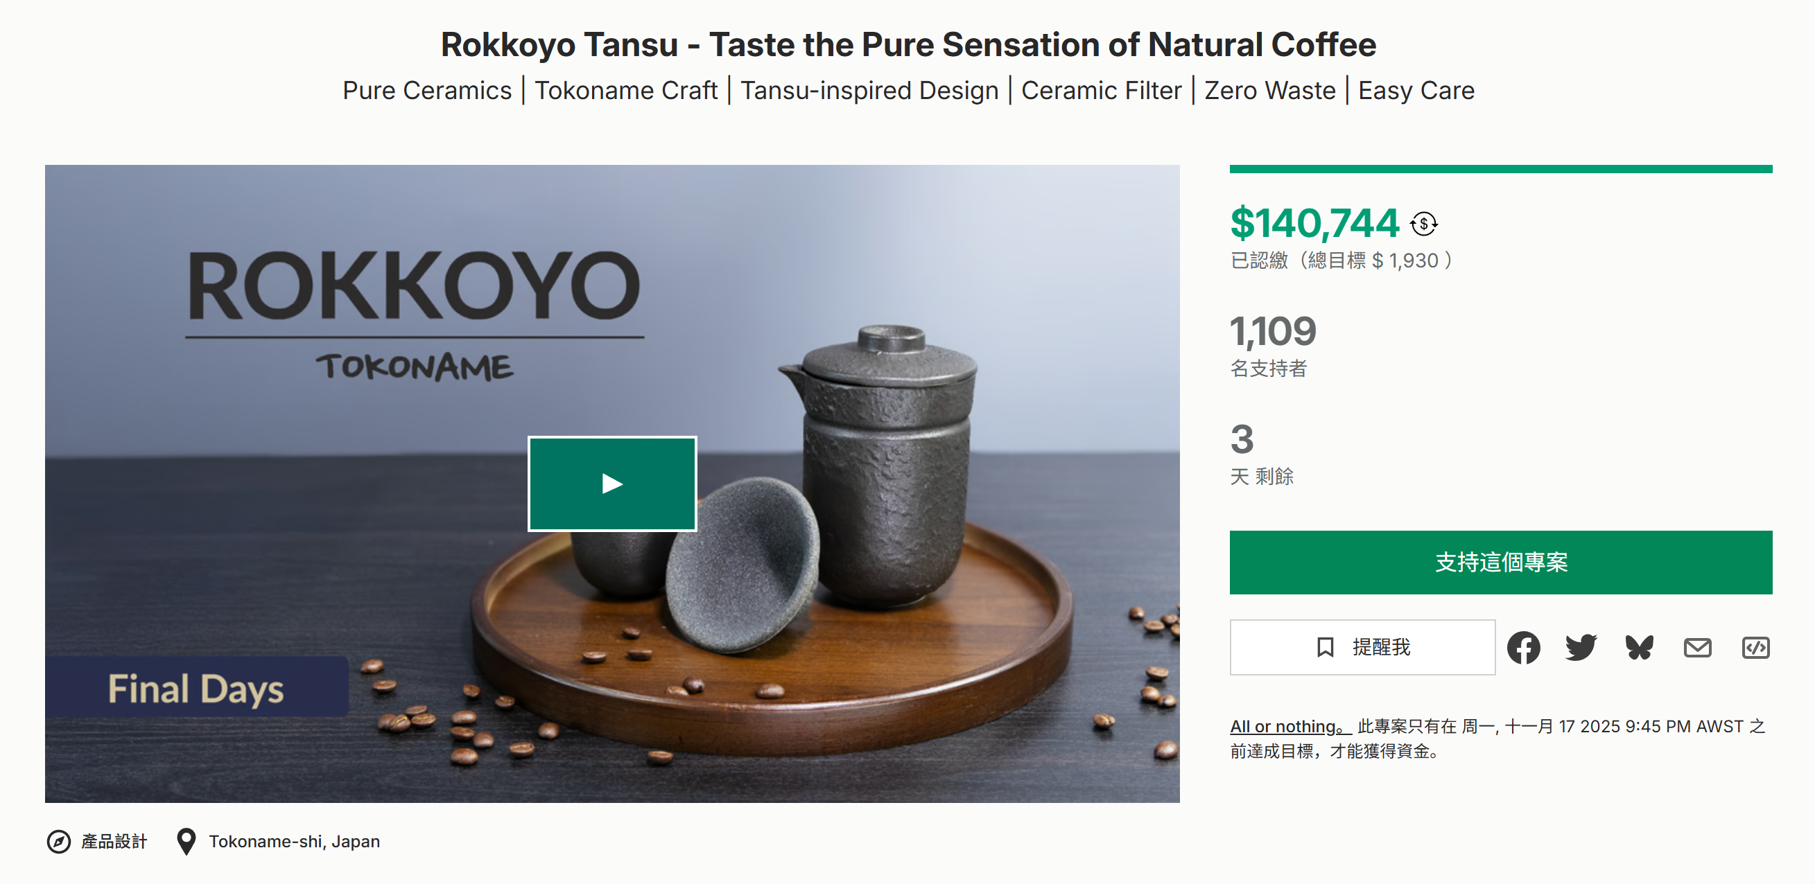Share the project on Facebook
Image resolution: width=1815 pixels, height=884 pixels.
coord(1523,648)
